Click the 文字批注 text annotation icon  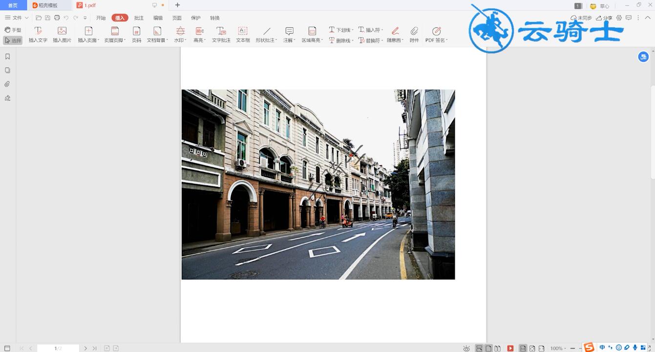point(221,31)
